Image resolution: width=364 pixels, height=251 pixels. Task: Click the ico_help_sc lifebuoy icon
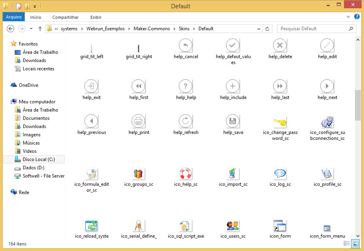coord(186,173)
